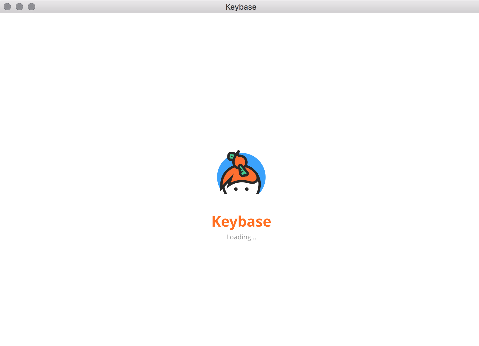Click the Keybase mascot logo icon
479x346 pixels.
241,172
